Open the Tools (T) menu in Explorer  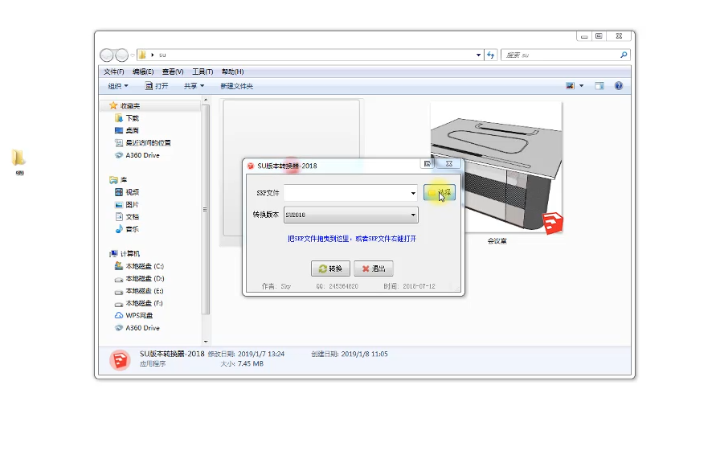click(x=203, y=72)
